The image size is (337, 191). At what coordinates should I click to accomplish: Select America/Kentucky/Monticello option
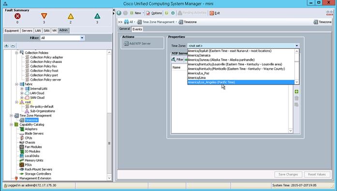(241, 69)
